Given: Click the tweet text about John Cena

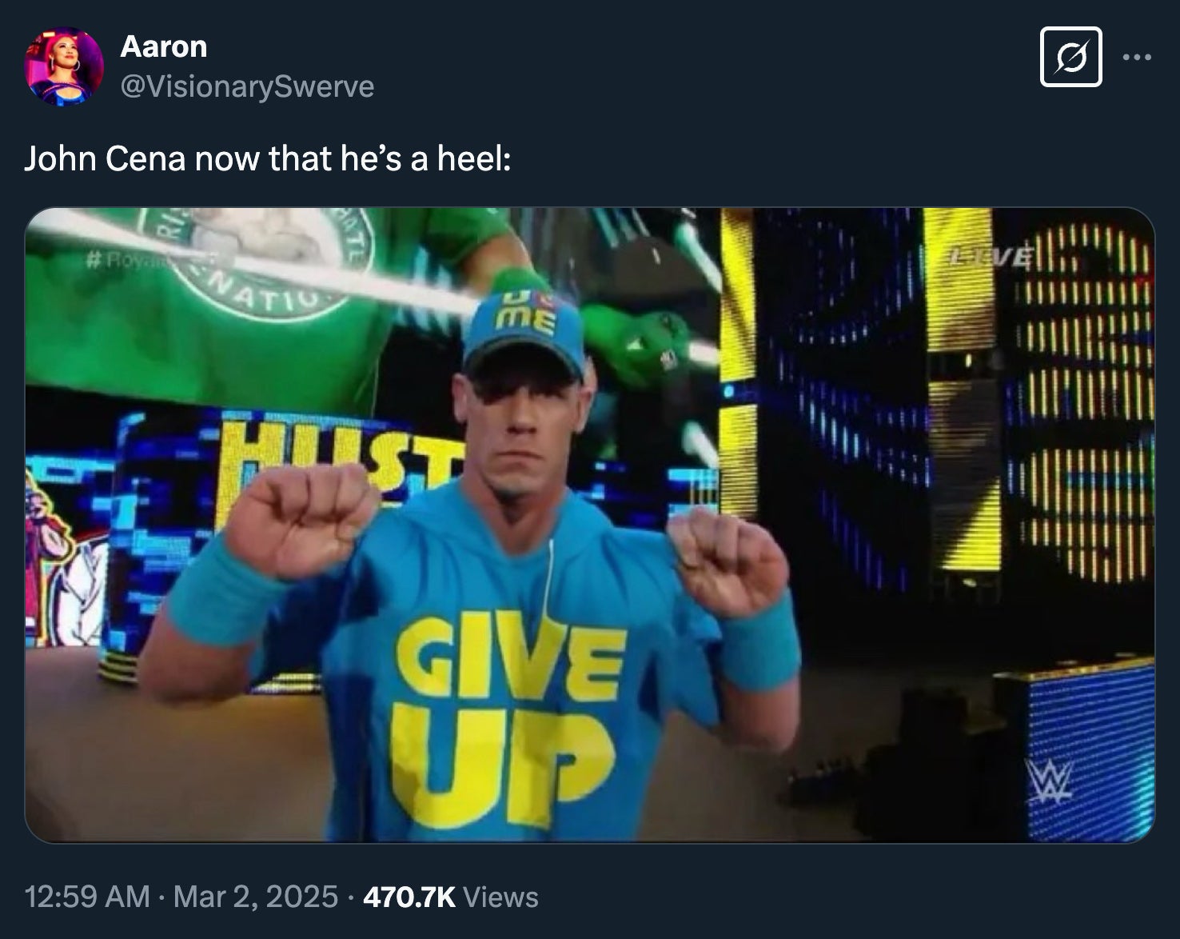Looking at the screenshot, I should click(267, 158).
